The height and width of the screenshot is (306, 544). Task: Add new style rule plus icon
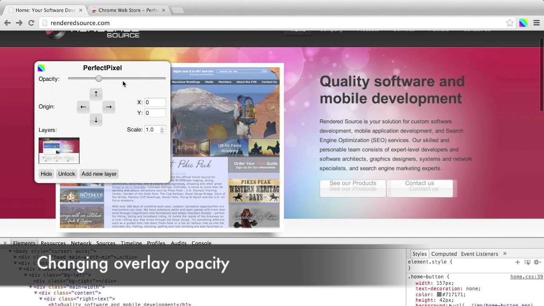tap(518, 262)
